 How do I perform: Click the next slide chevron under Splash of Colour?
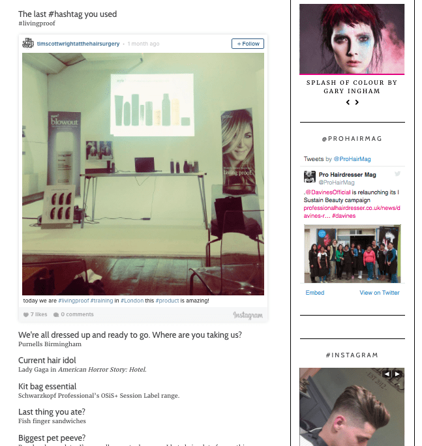pos(357,102)
